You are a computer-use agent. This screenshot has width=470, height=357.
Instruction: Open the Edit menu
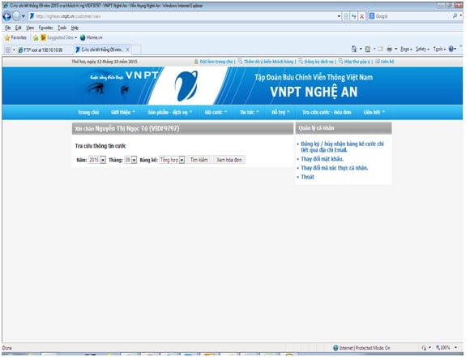point(19,28)
